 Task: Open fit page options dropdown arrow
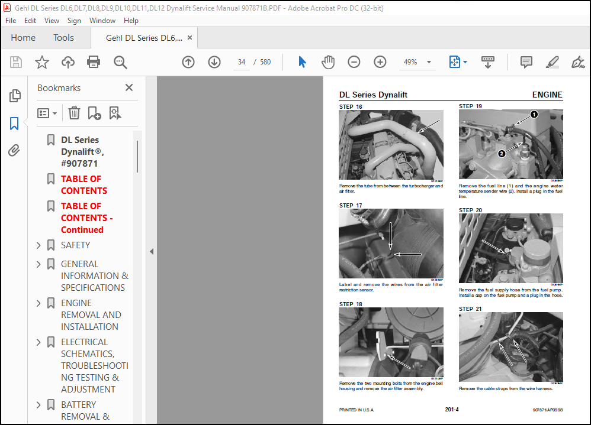pyautogui.click(x=465, y=62)
